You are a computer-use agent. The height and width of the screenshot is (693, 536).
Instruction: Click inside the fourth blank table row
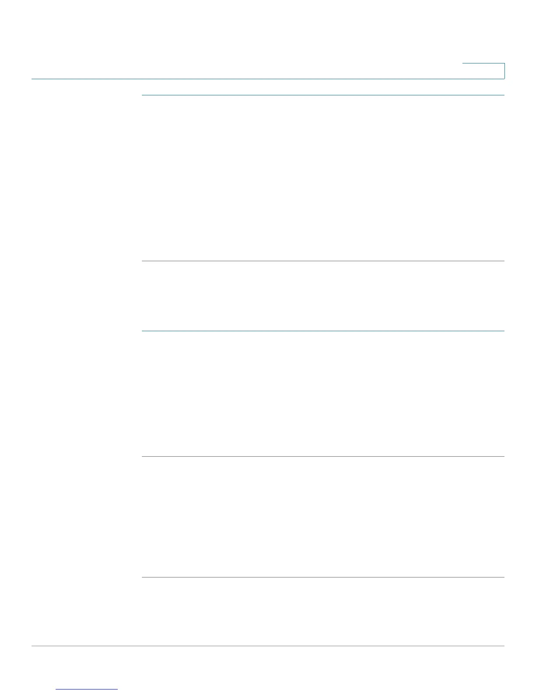coord(323,517)
